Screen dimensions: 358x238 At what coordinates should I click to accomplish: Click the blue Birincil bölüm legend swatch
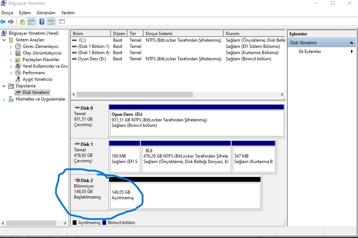pos(104,223)
